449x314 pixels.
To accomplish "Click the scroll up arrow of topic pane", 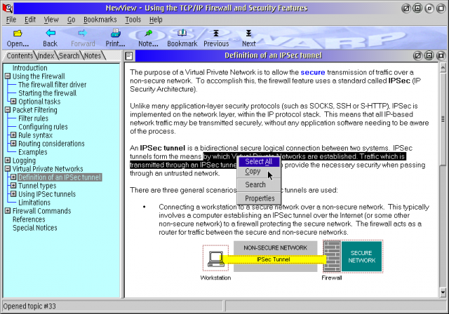I will (443, 67).
